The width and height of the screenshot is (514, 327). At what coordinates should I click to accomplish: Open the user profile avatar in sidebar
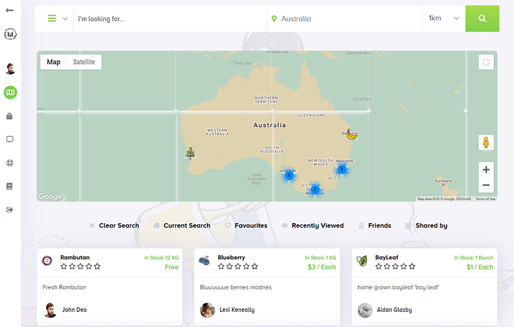tap(10, 69)
